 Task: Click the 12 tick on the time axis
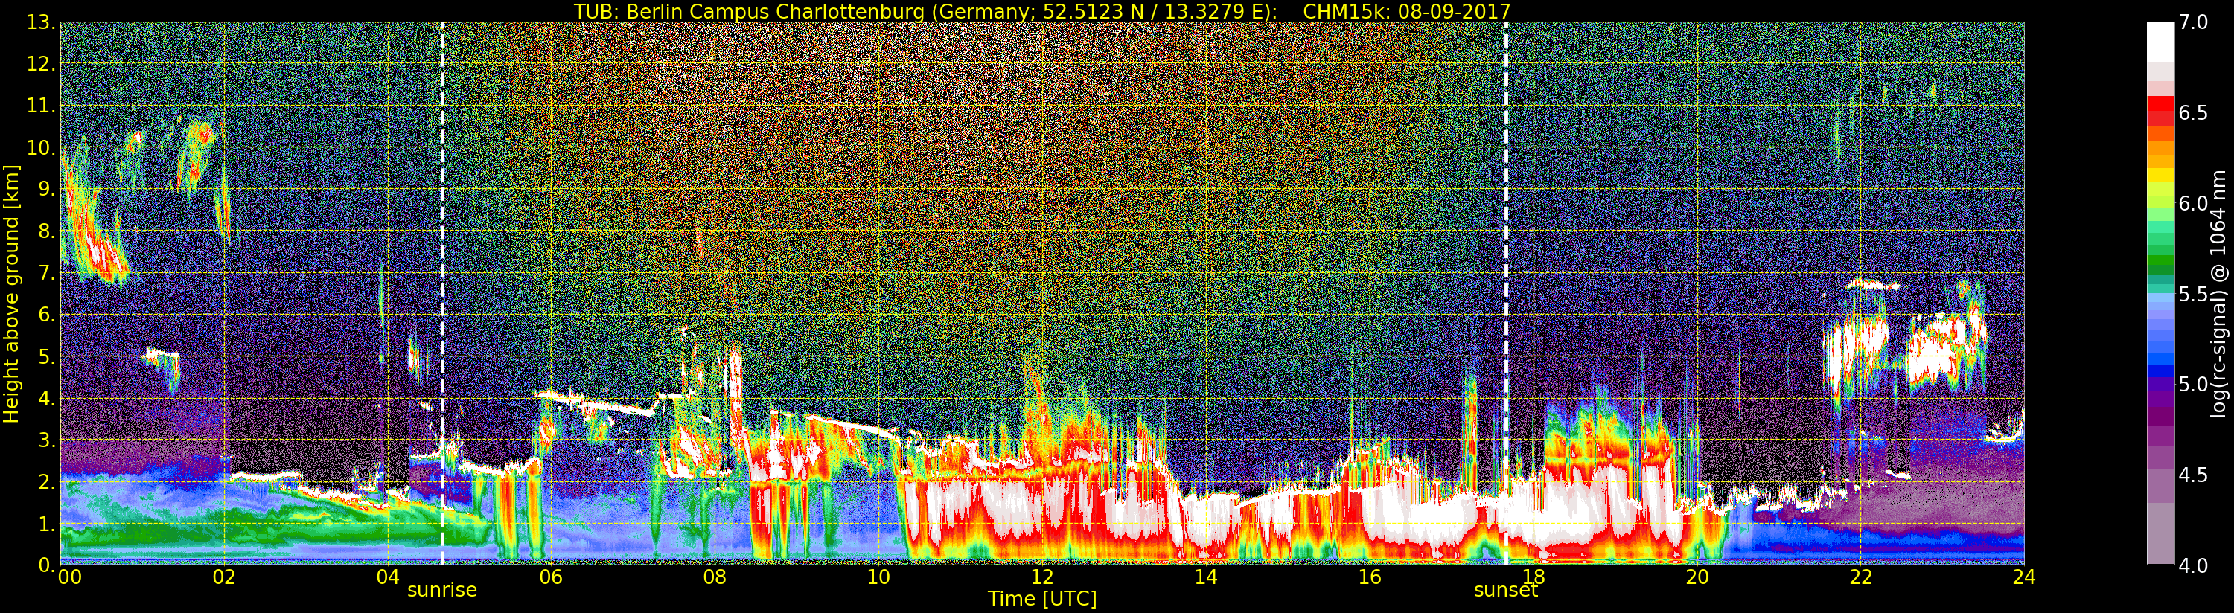[1041, 577]
